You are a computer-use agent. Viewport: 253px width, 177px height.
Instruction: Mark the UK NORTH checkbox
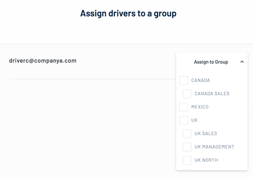point(187,160)
